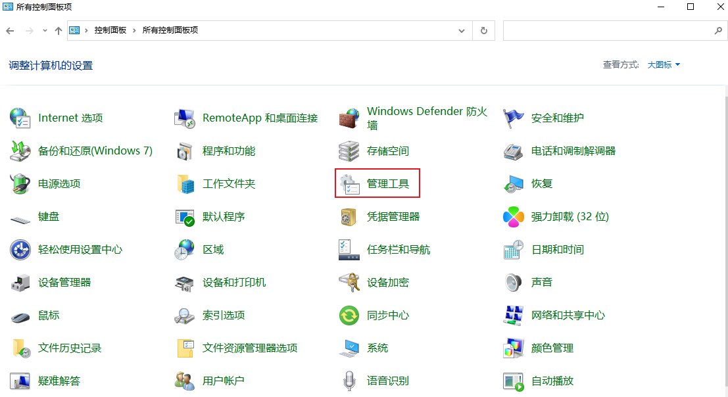Expand the recent locations chevron near back button
728x397 pixels.
pos(44,30)
